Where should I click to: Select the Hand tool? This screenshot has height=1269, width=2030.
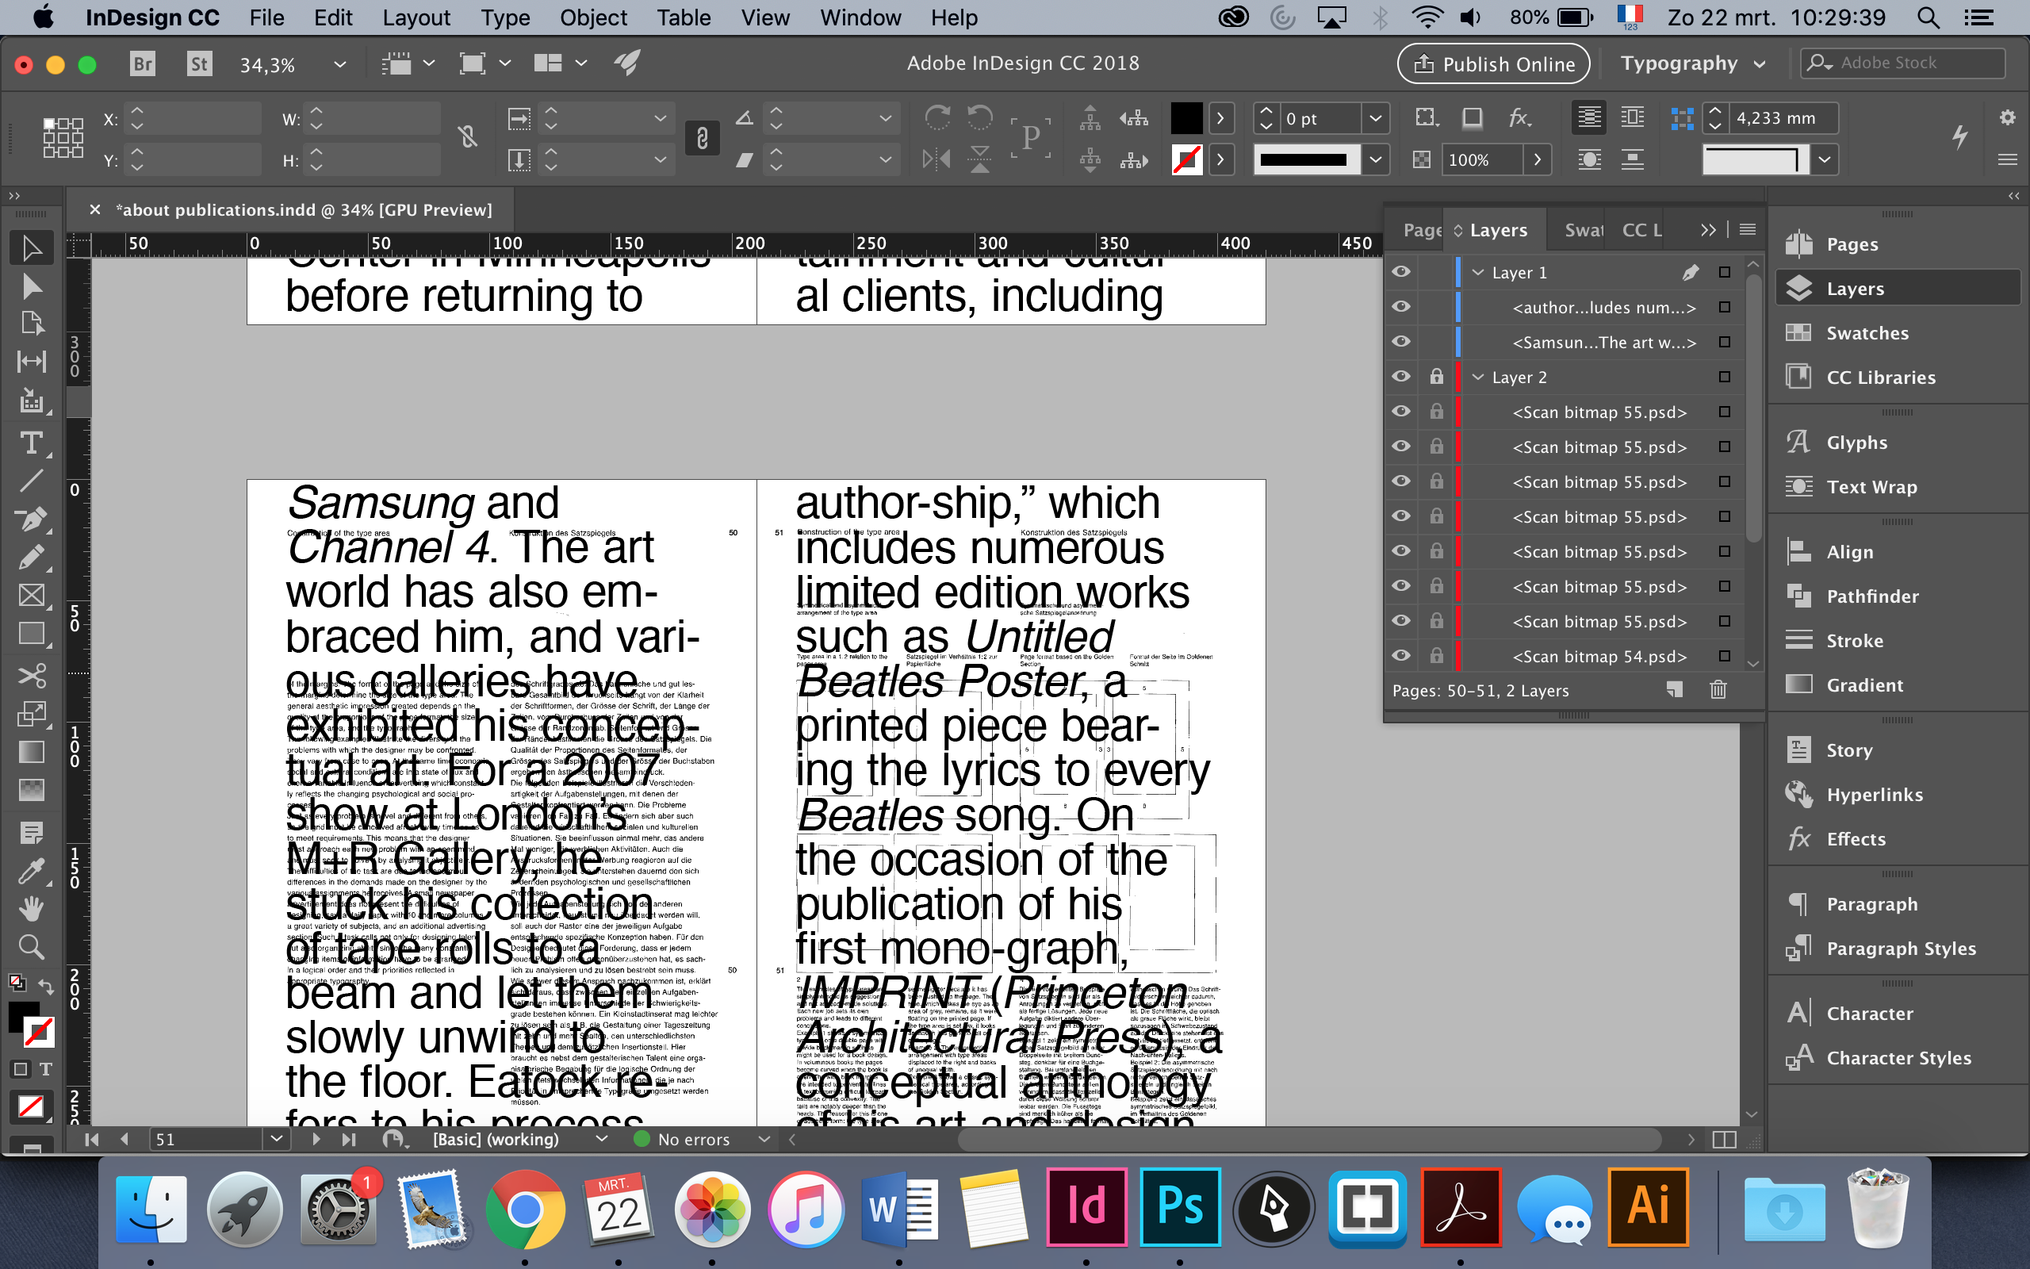coord(32,908)
